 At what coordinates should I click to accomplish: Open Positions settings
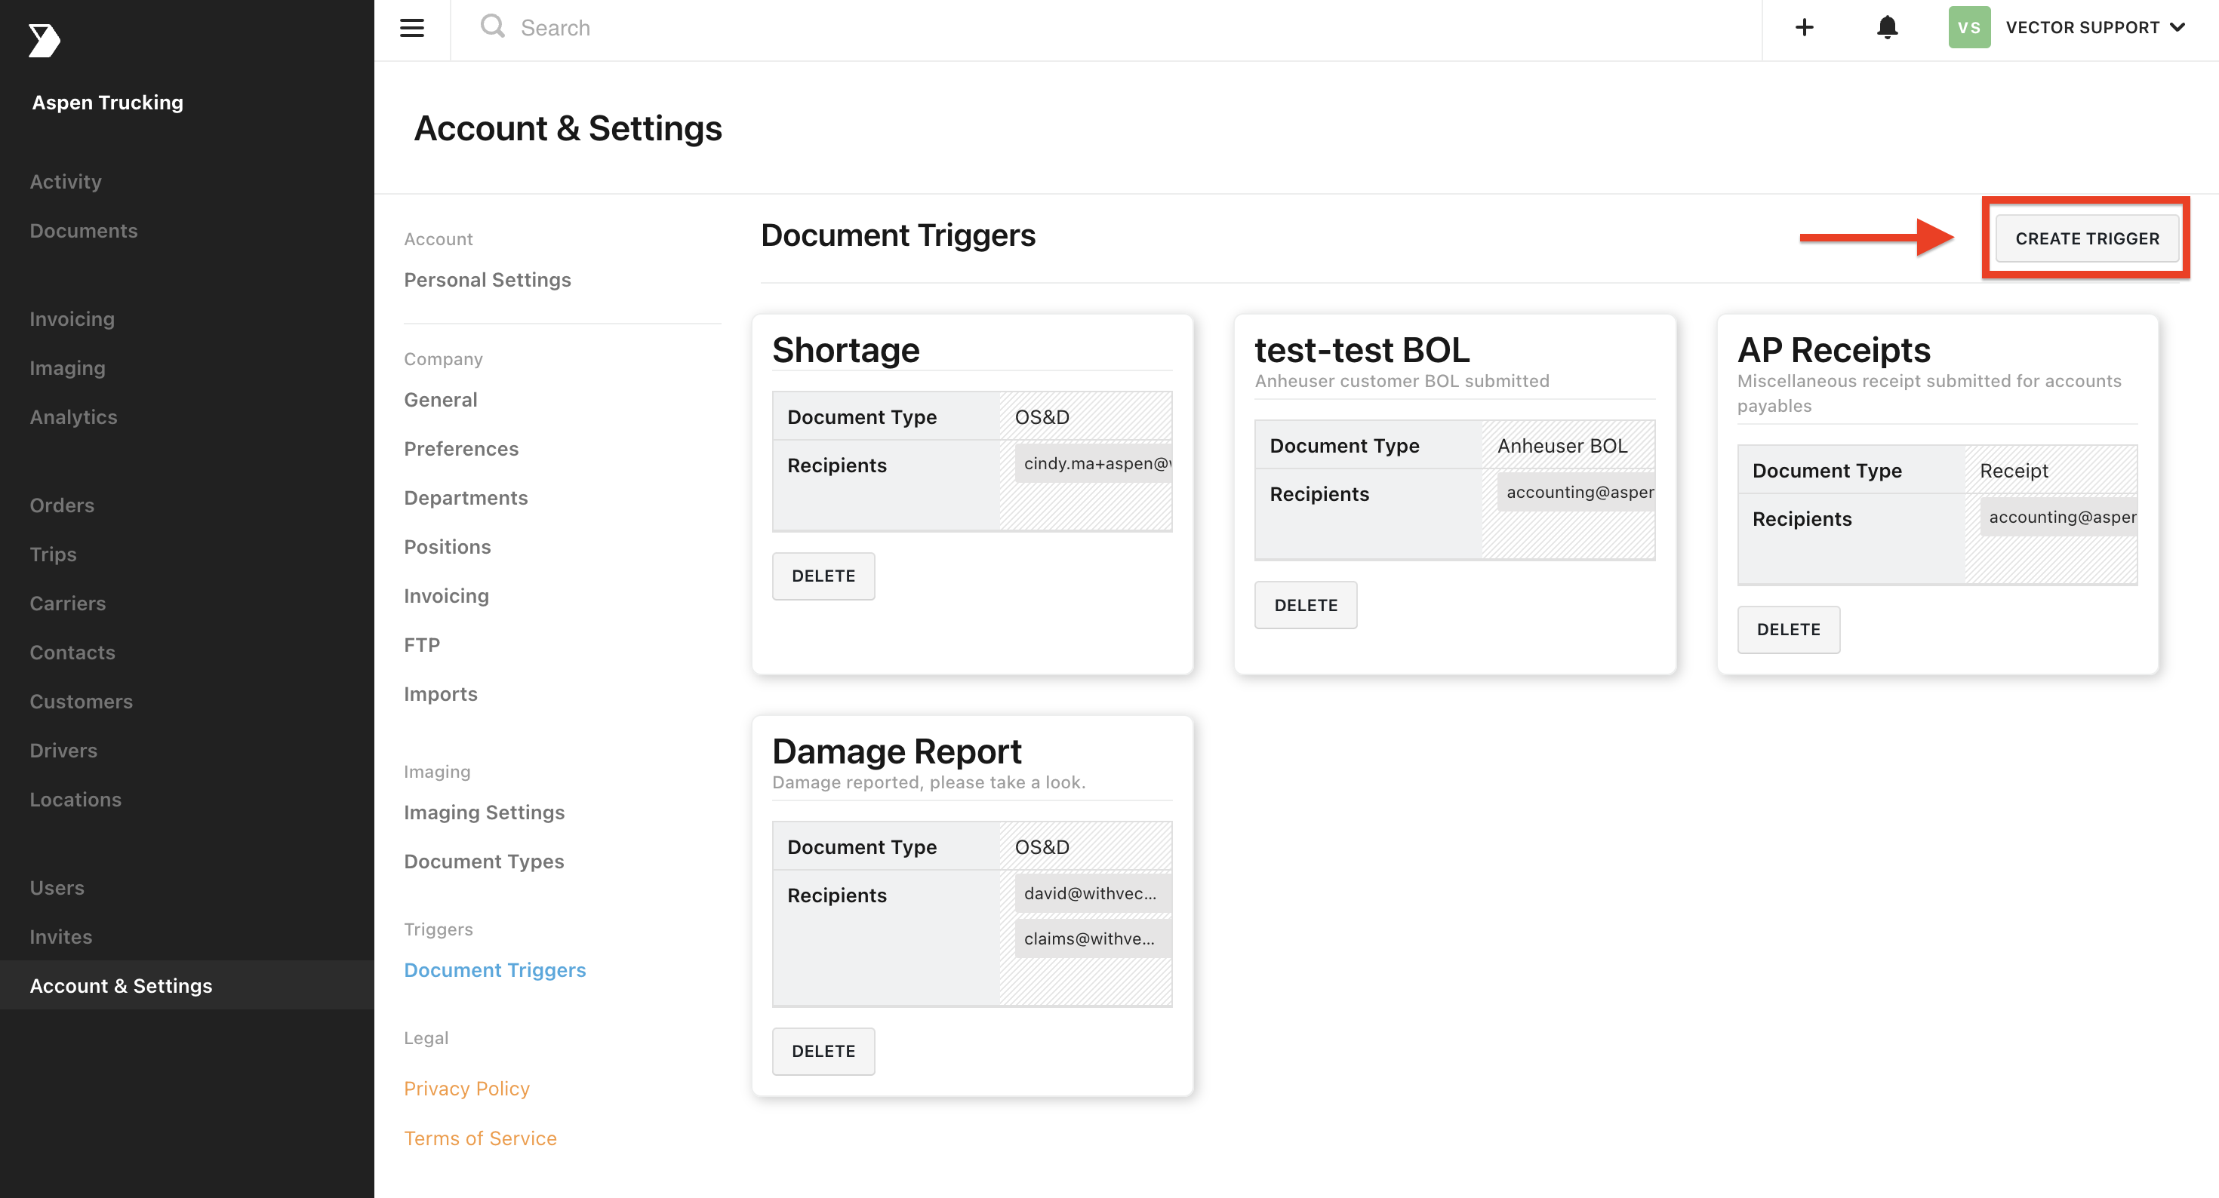tap(447, 547)
